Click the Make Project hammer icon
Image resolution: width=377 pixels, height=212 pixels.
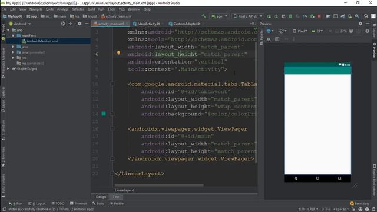[x=204, y=16]
